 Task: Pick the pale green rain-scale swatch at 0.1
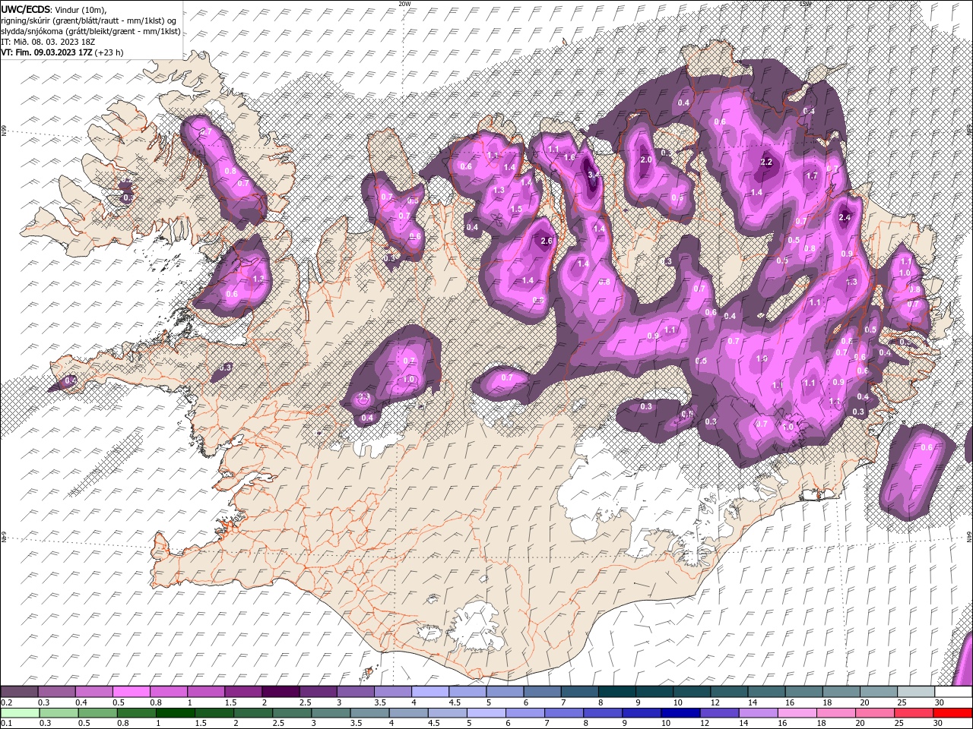pos(20,712)
